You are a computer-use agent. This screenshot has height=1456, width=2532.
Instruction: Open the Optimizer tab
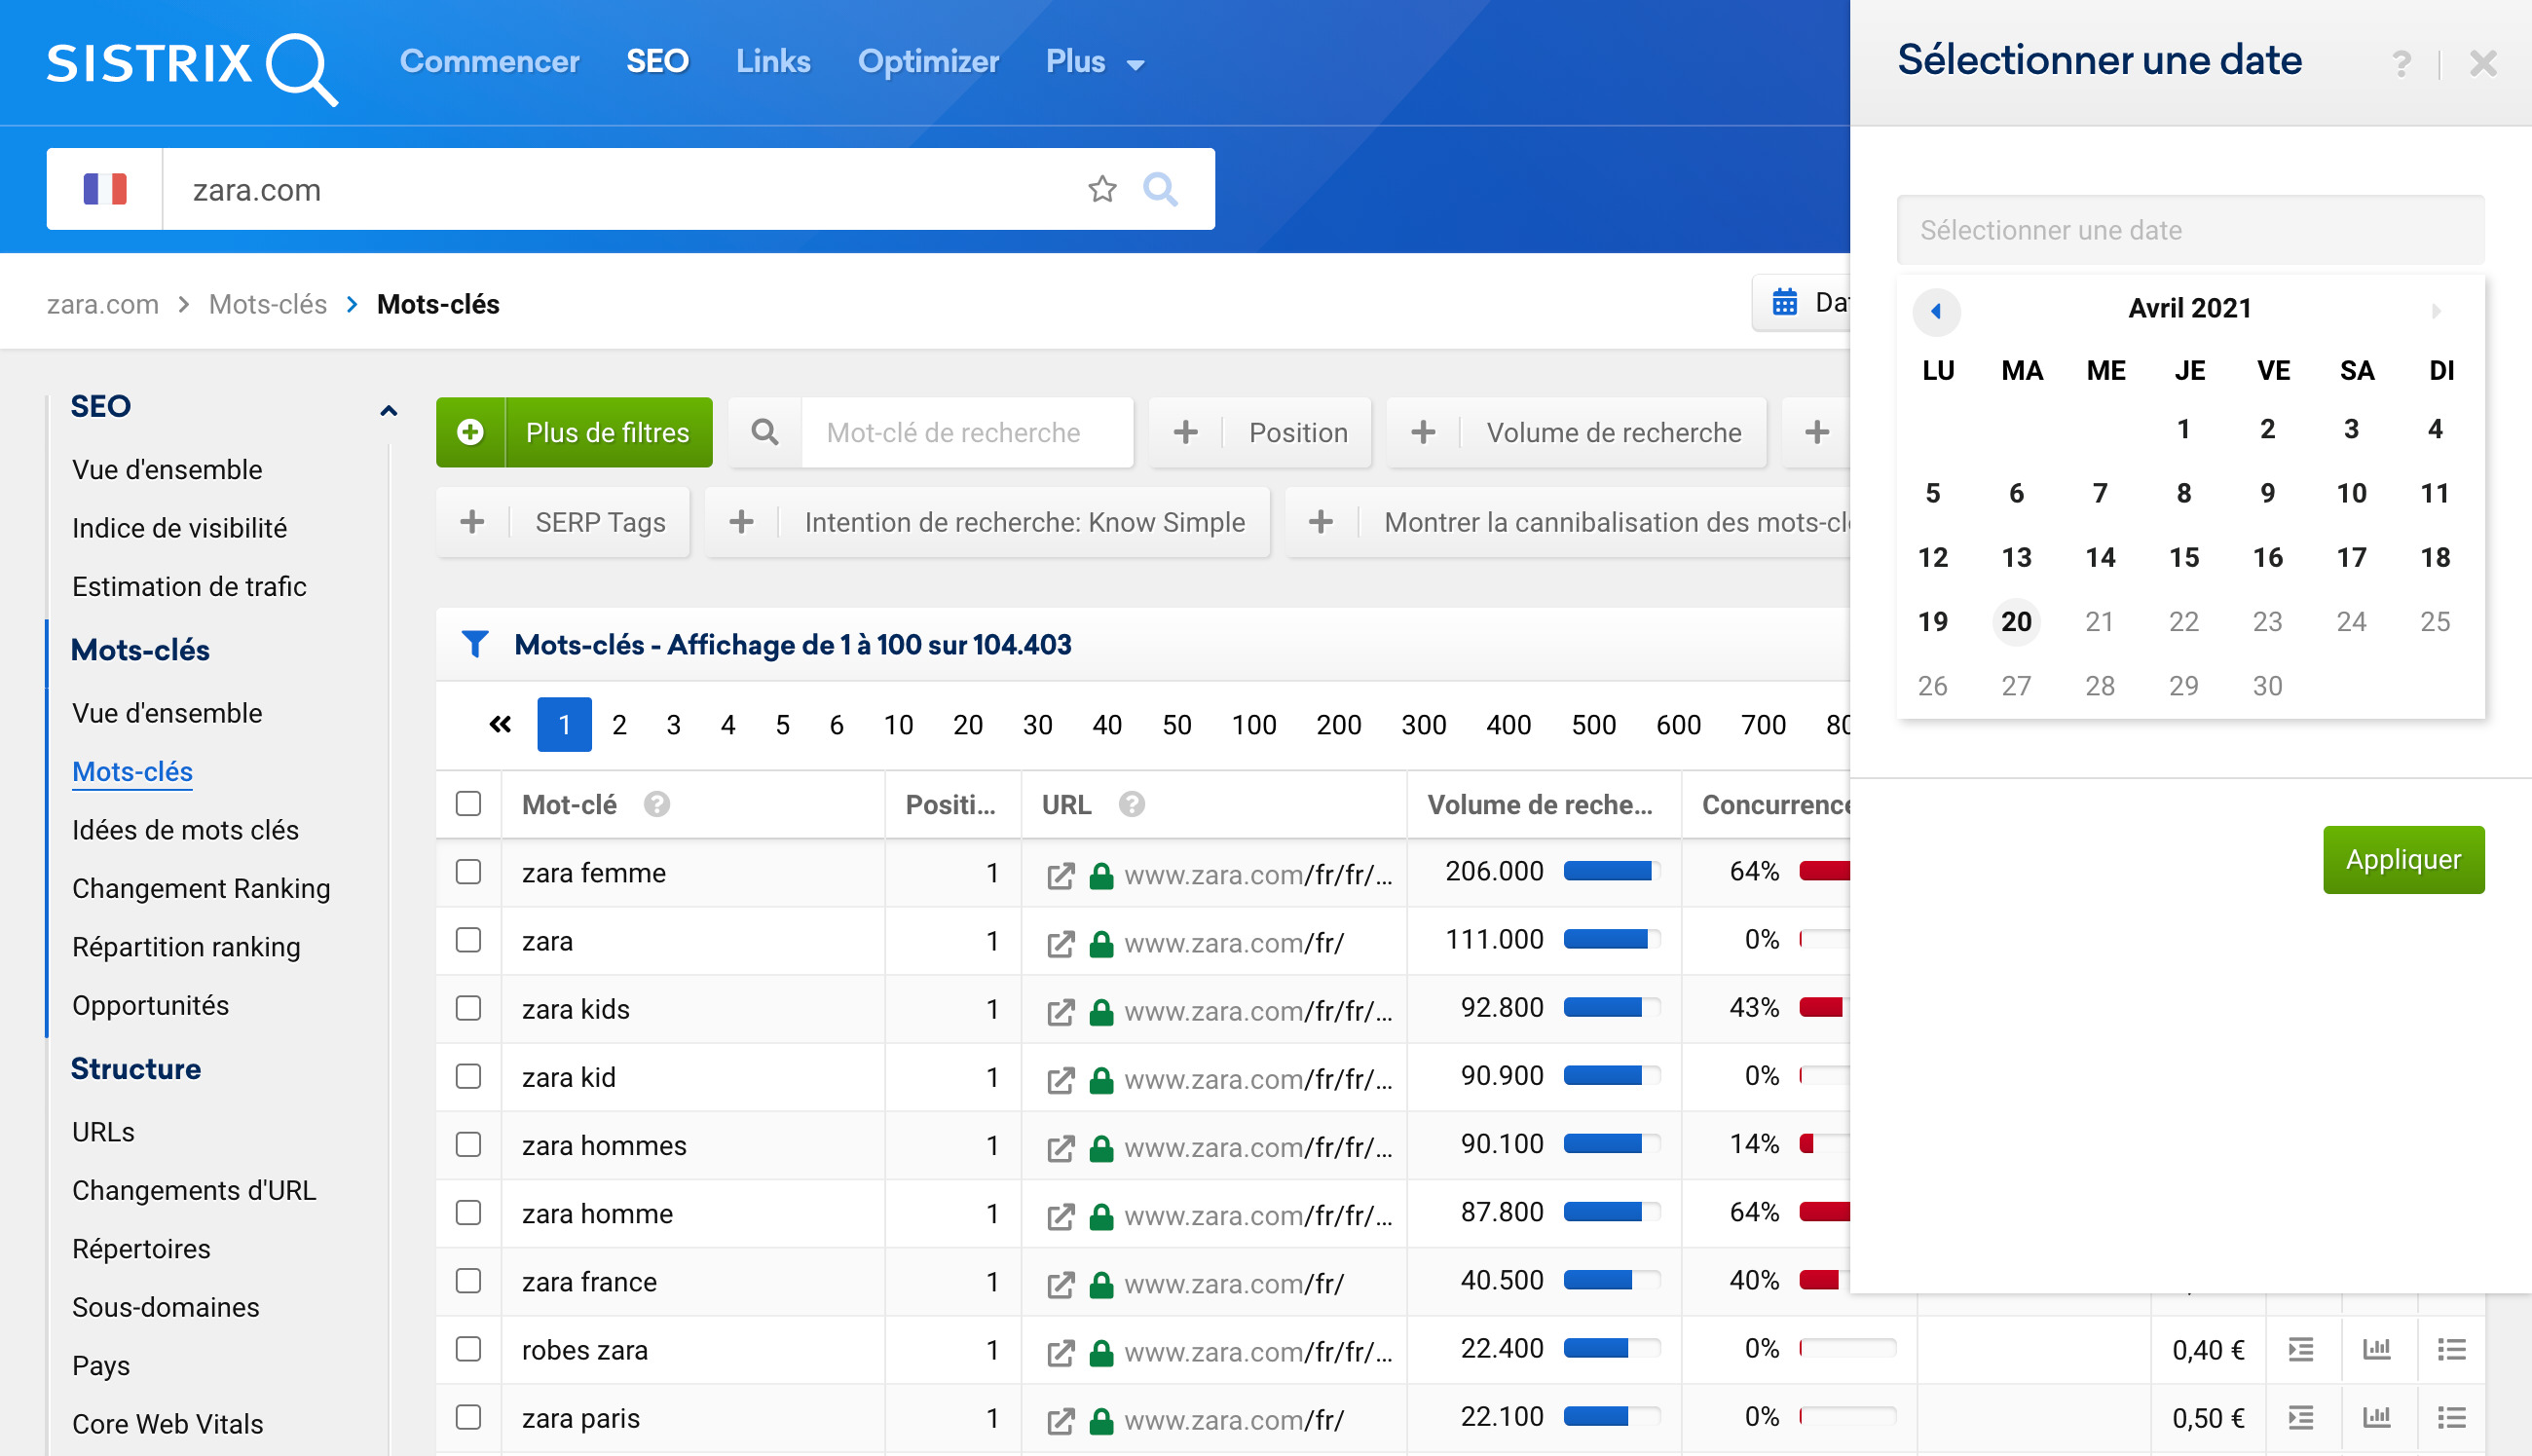click(x=928, y=62)
